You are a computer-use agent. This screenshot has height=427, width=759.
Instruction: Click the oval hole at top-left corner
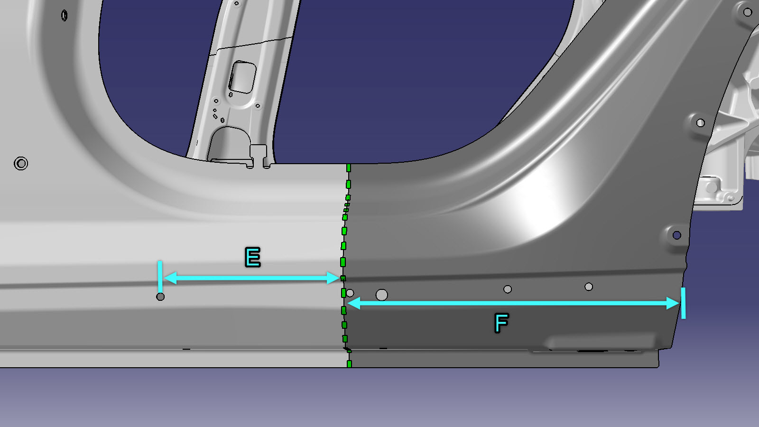point(64,16)
